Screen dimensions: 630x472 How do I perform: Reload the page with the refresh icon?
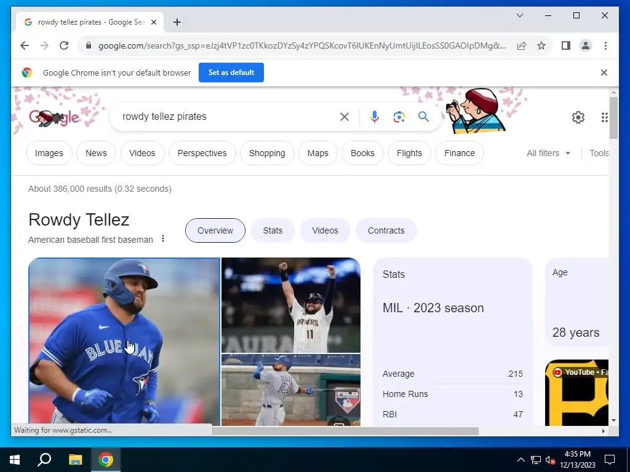click(x=64, y=45)
